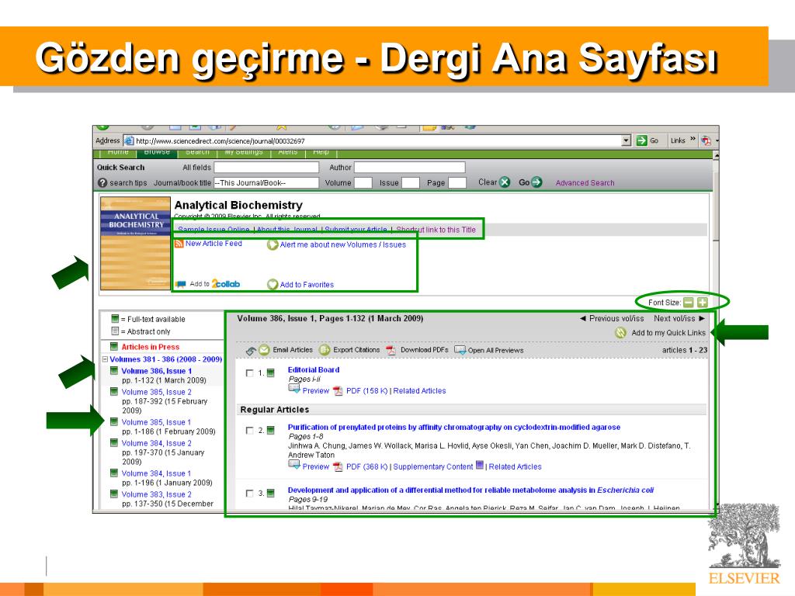Click the Export Citations icon

325,350
